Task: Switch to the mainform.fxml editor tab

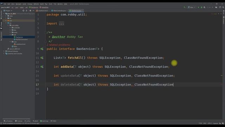Action: coord(42,11)
